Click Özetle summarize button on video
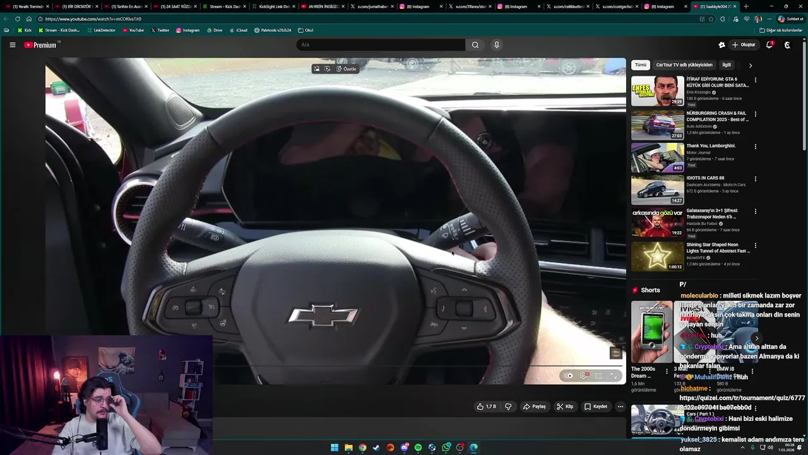 coord(347,69)
